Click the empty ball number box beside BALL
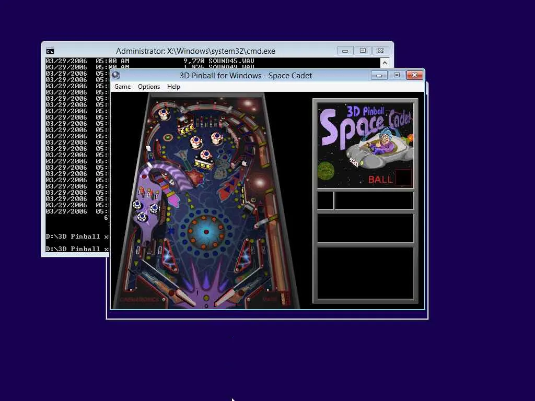Screen dimensions: 535x401 pos(403,178)
